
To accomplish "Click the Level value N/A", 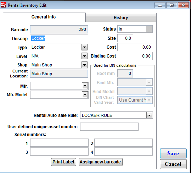I will [x=35, y=56].
